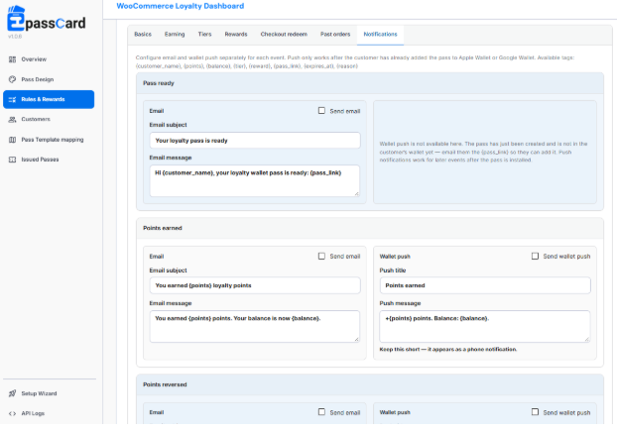Screen dimensions: 617x431
Task: Click the Pass Template mapping map icon
Action: click(12, 140)
